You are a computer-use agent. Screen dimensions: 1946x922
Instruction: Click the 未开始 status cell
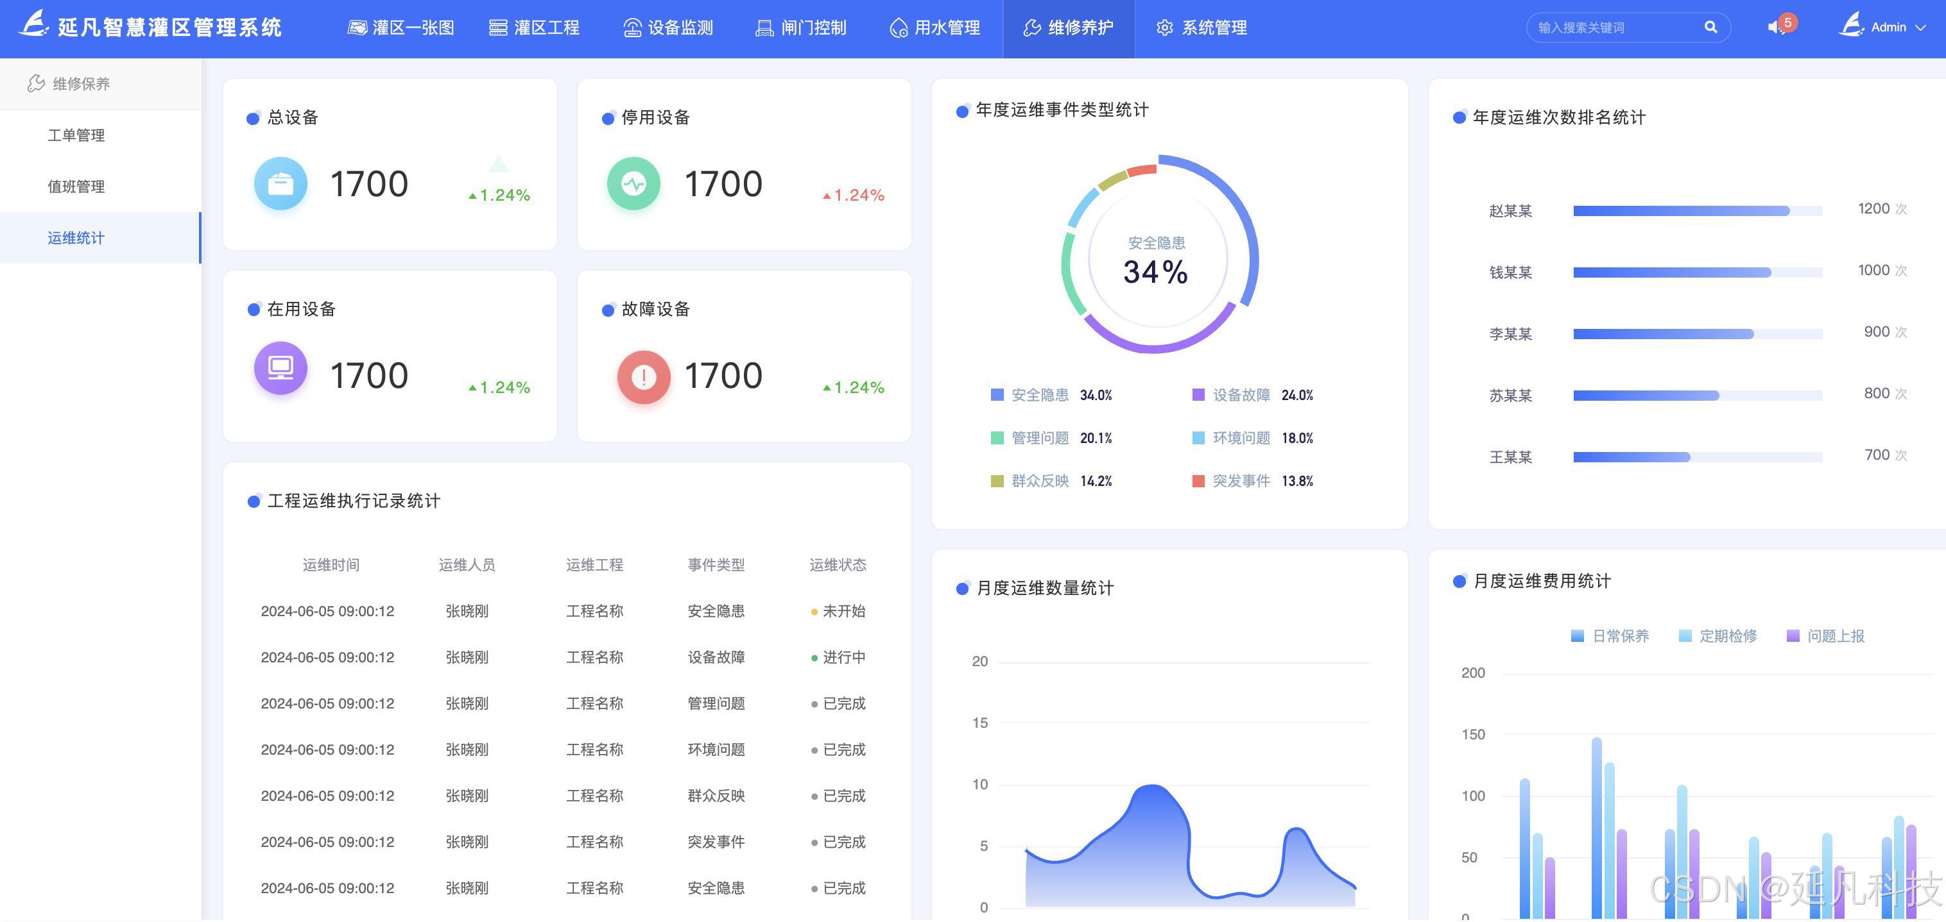click(838, 611)
